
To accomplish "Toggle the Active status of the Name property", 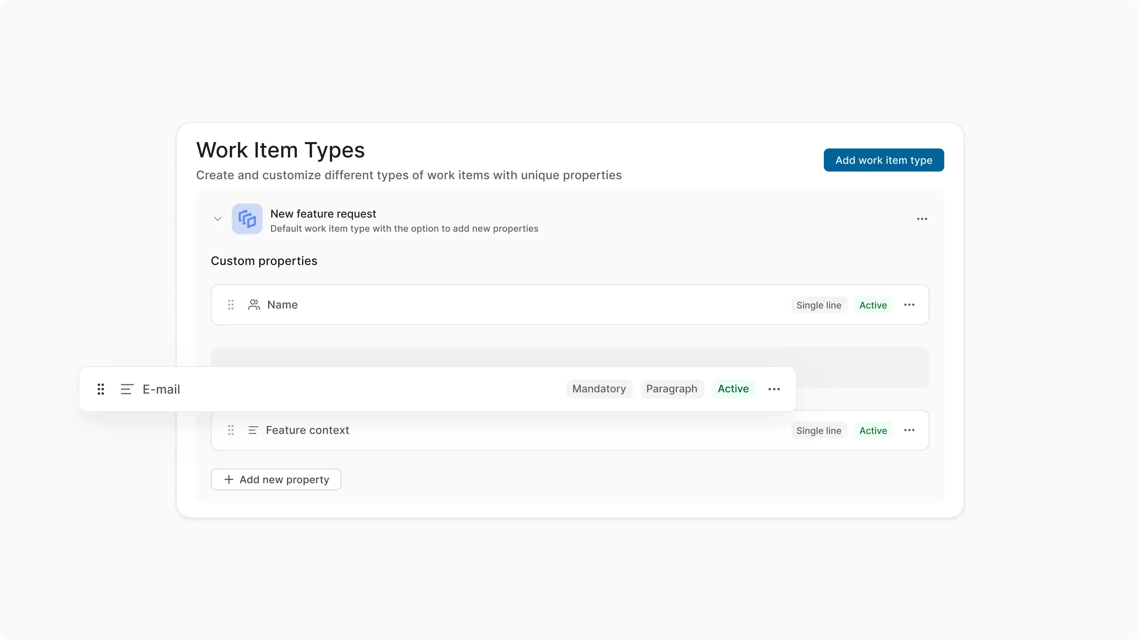I will coord(873,305).
